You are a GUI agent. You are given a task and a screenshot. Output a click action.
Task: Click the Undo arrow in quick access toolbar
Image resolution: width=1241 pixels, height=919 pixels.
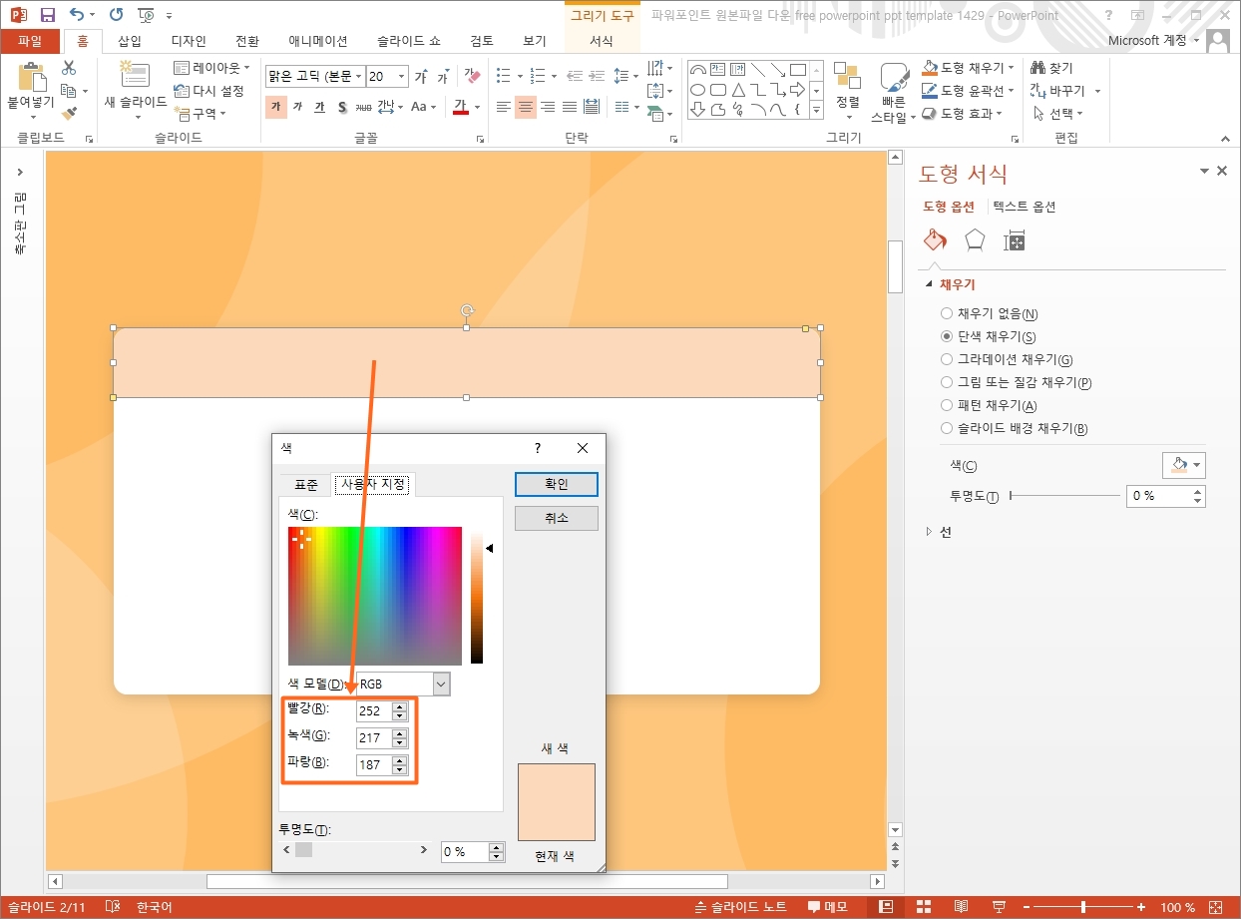click(78, 15)
